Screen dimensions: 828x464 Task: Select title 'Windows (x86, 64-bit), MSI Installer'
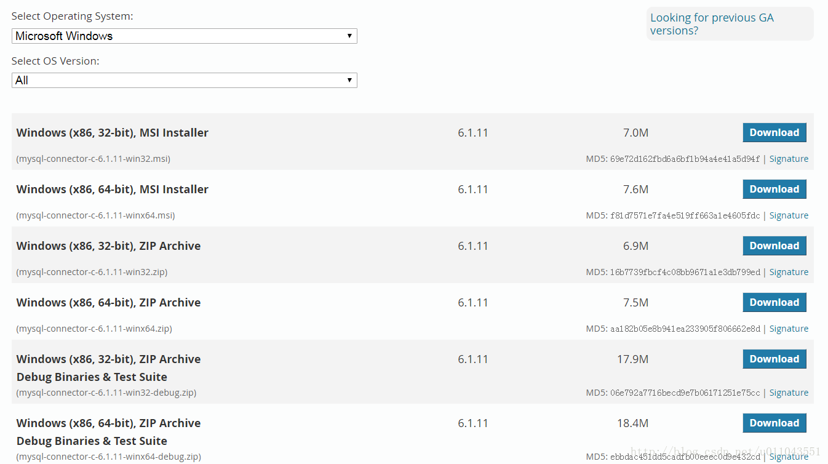coord(113,189)
